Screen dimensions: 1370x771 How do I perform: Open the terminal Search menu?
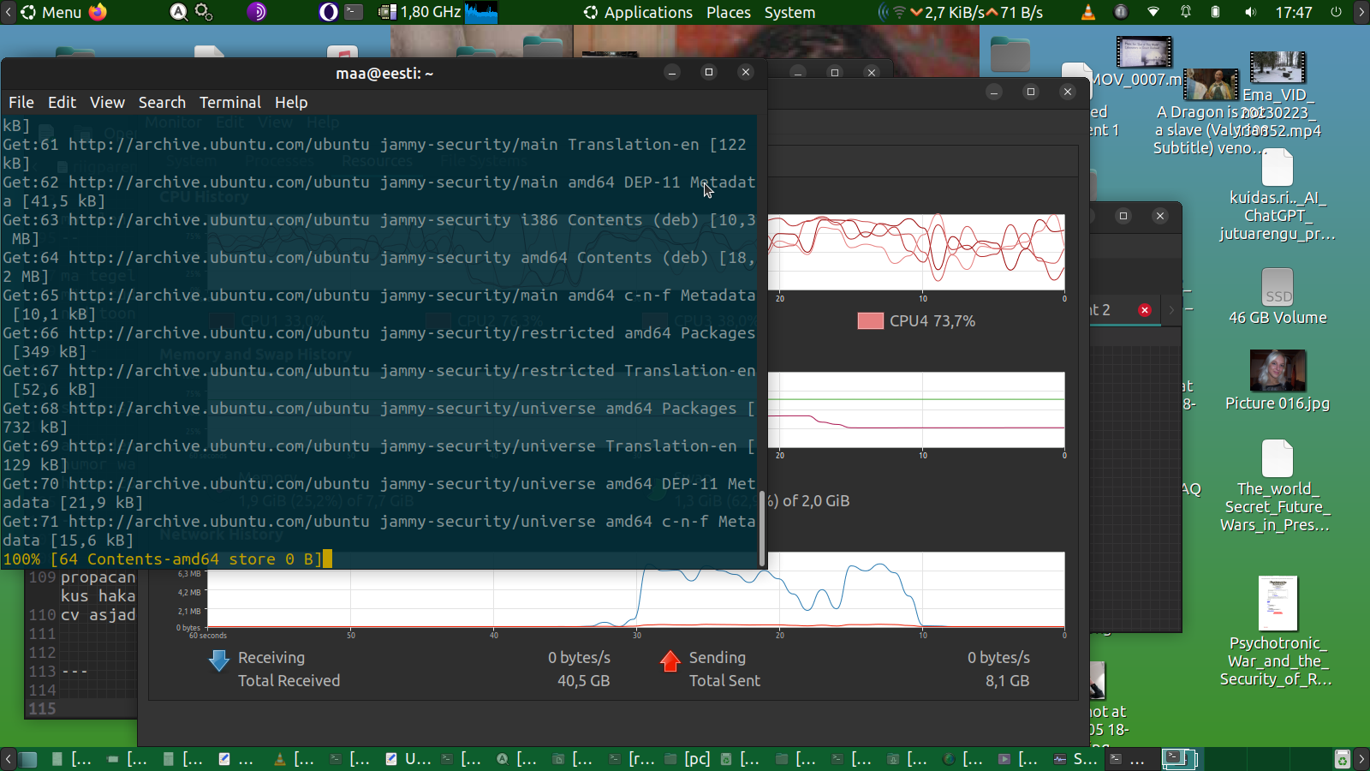pos(162,102)
